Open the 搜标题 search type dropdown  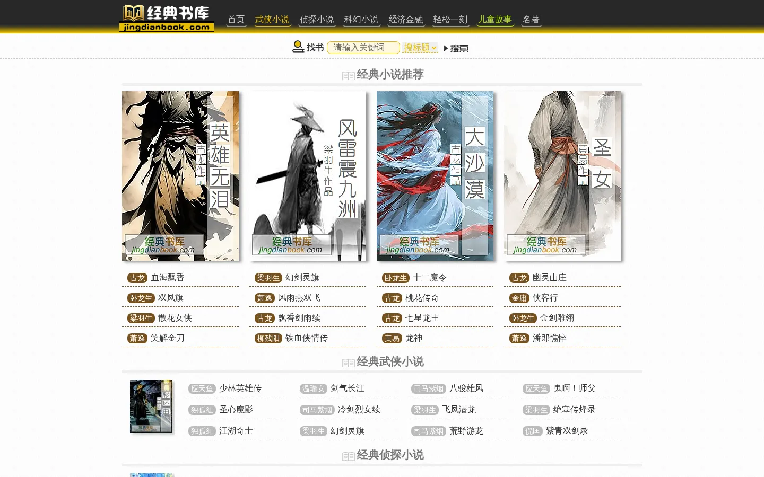[420, 48]
